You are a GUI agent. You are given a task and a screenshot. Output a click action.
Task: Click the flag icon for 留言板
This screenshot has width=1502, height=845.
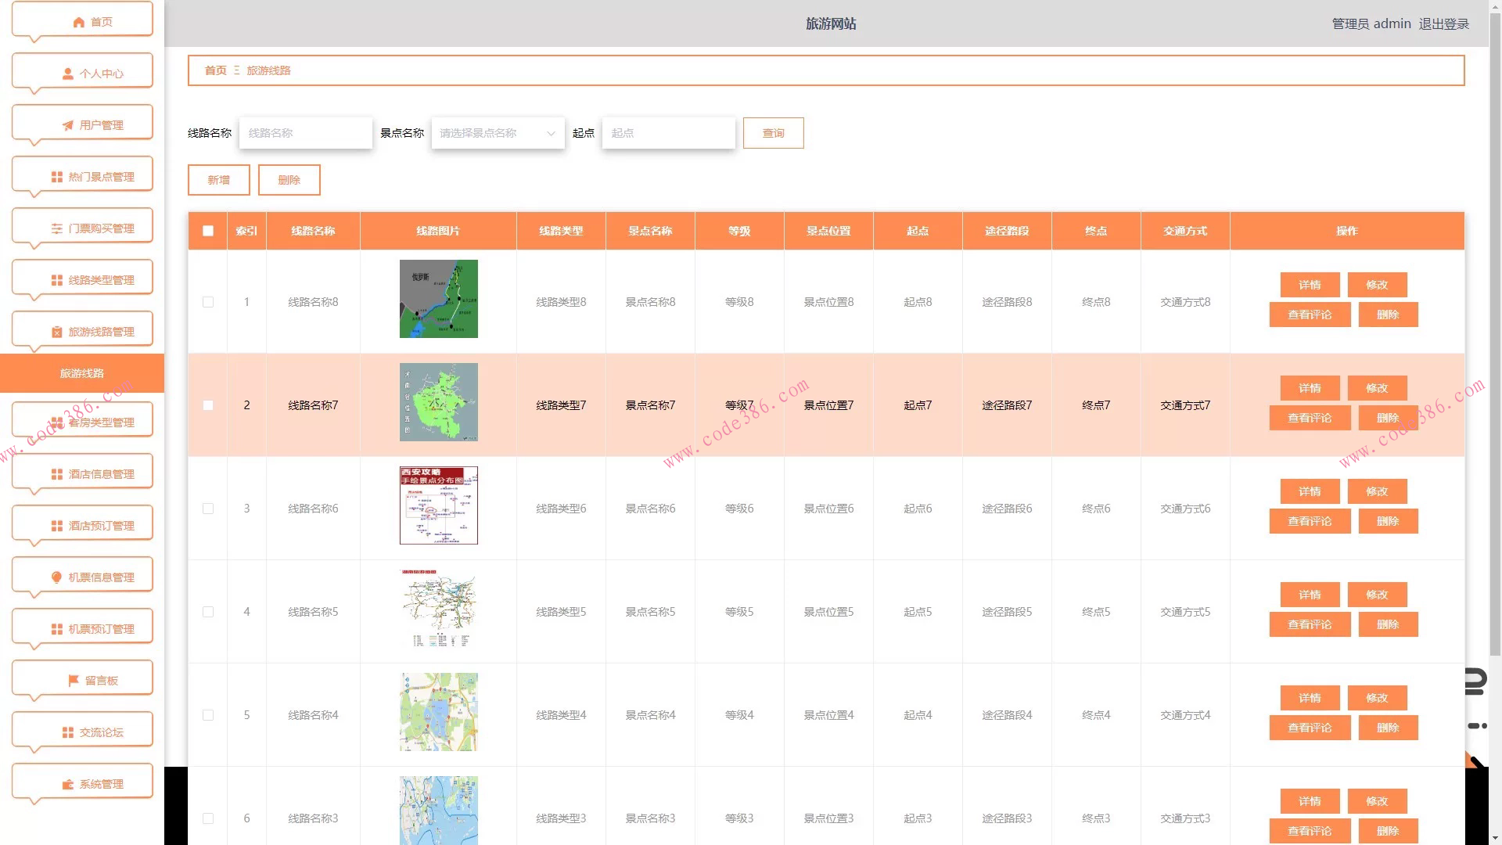pos(73,681)
